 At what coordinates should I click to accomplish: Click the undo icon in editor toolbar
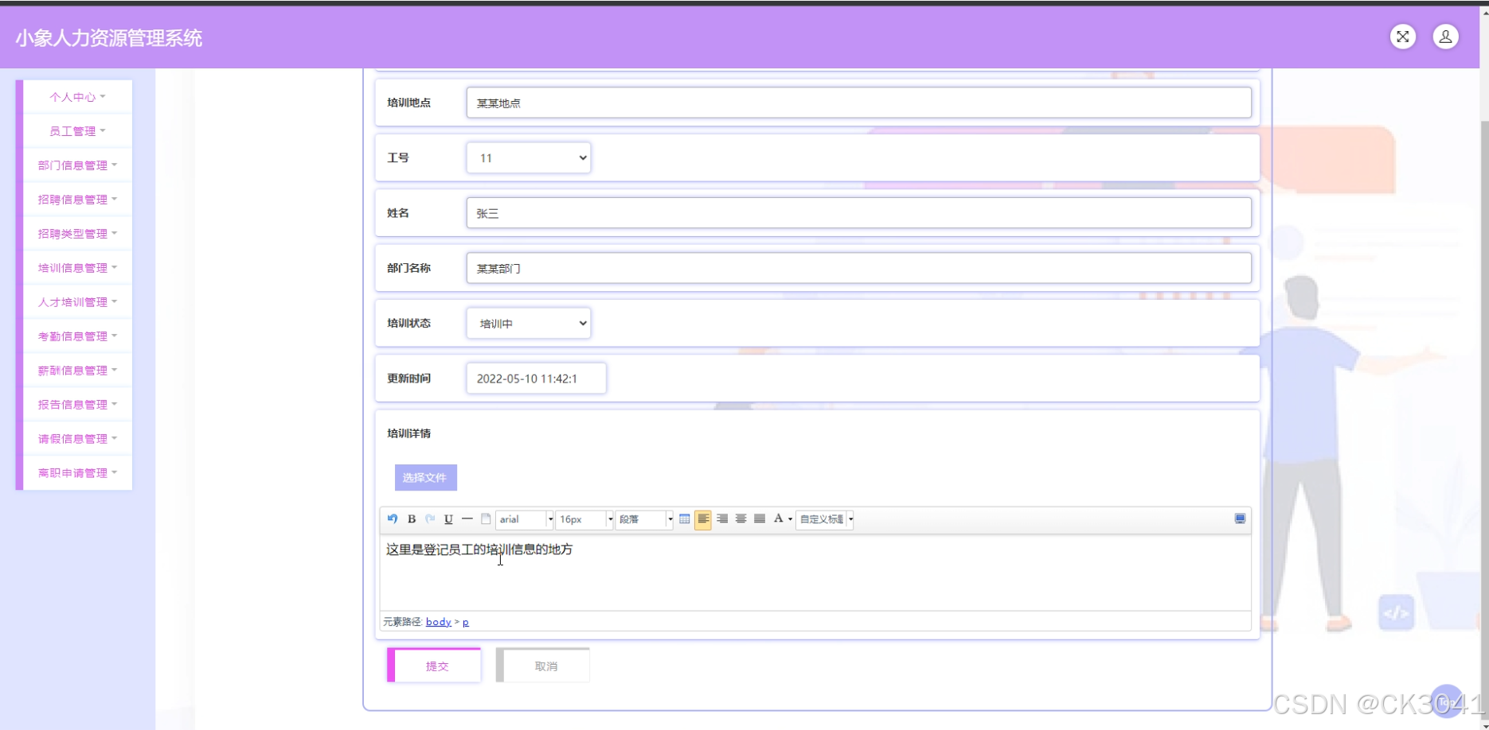click(x=393, y=519)
